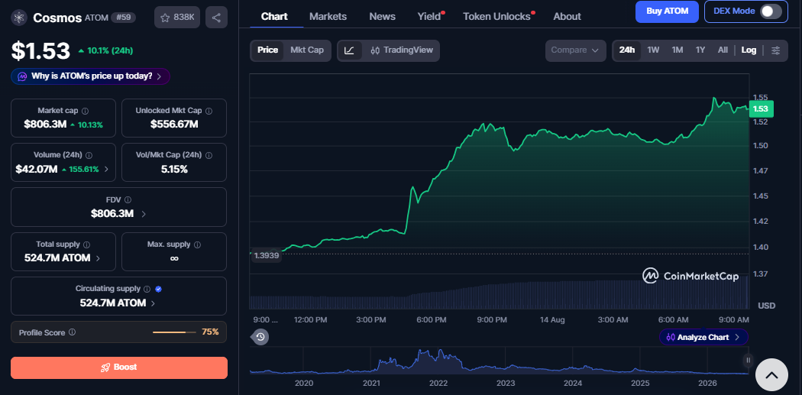Open the Analyze Chart panel
This screenshot has width=802, height=395.
pos(703,337)
